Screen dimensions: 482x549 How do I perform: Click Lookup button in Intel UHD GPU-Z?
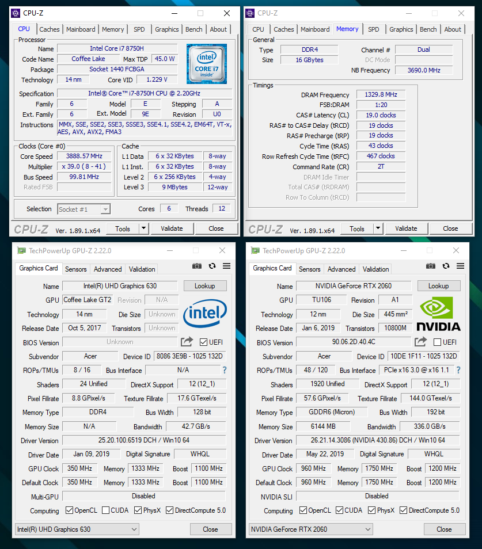coord(205,286)
